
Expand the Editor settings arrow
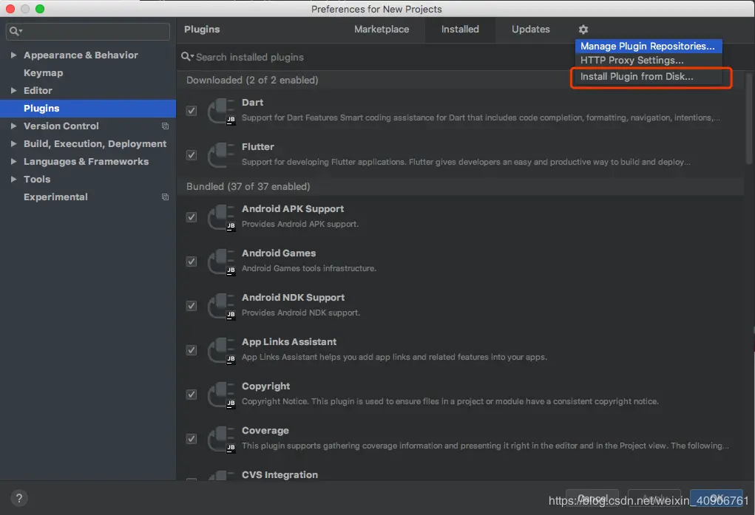pyautogui.click(x=13, y=90)
